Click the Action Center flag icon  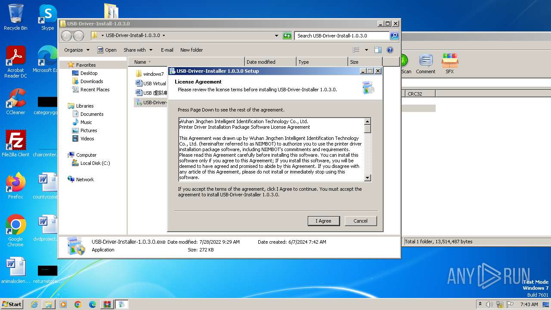(510, 304)
